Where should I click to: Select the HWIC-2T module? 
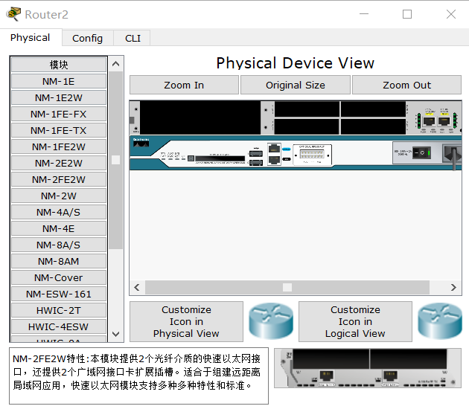tap(59, 310)
